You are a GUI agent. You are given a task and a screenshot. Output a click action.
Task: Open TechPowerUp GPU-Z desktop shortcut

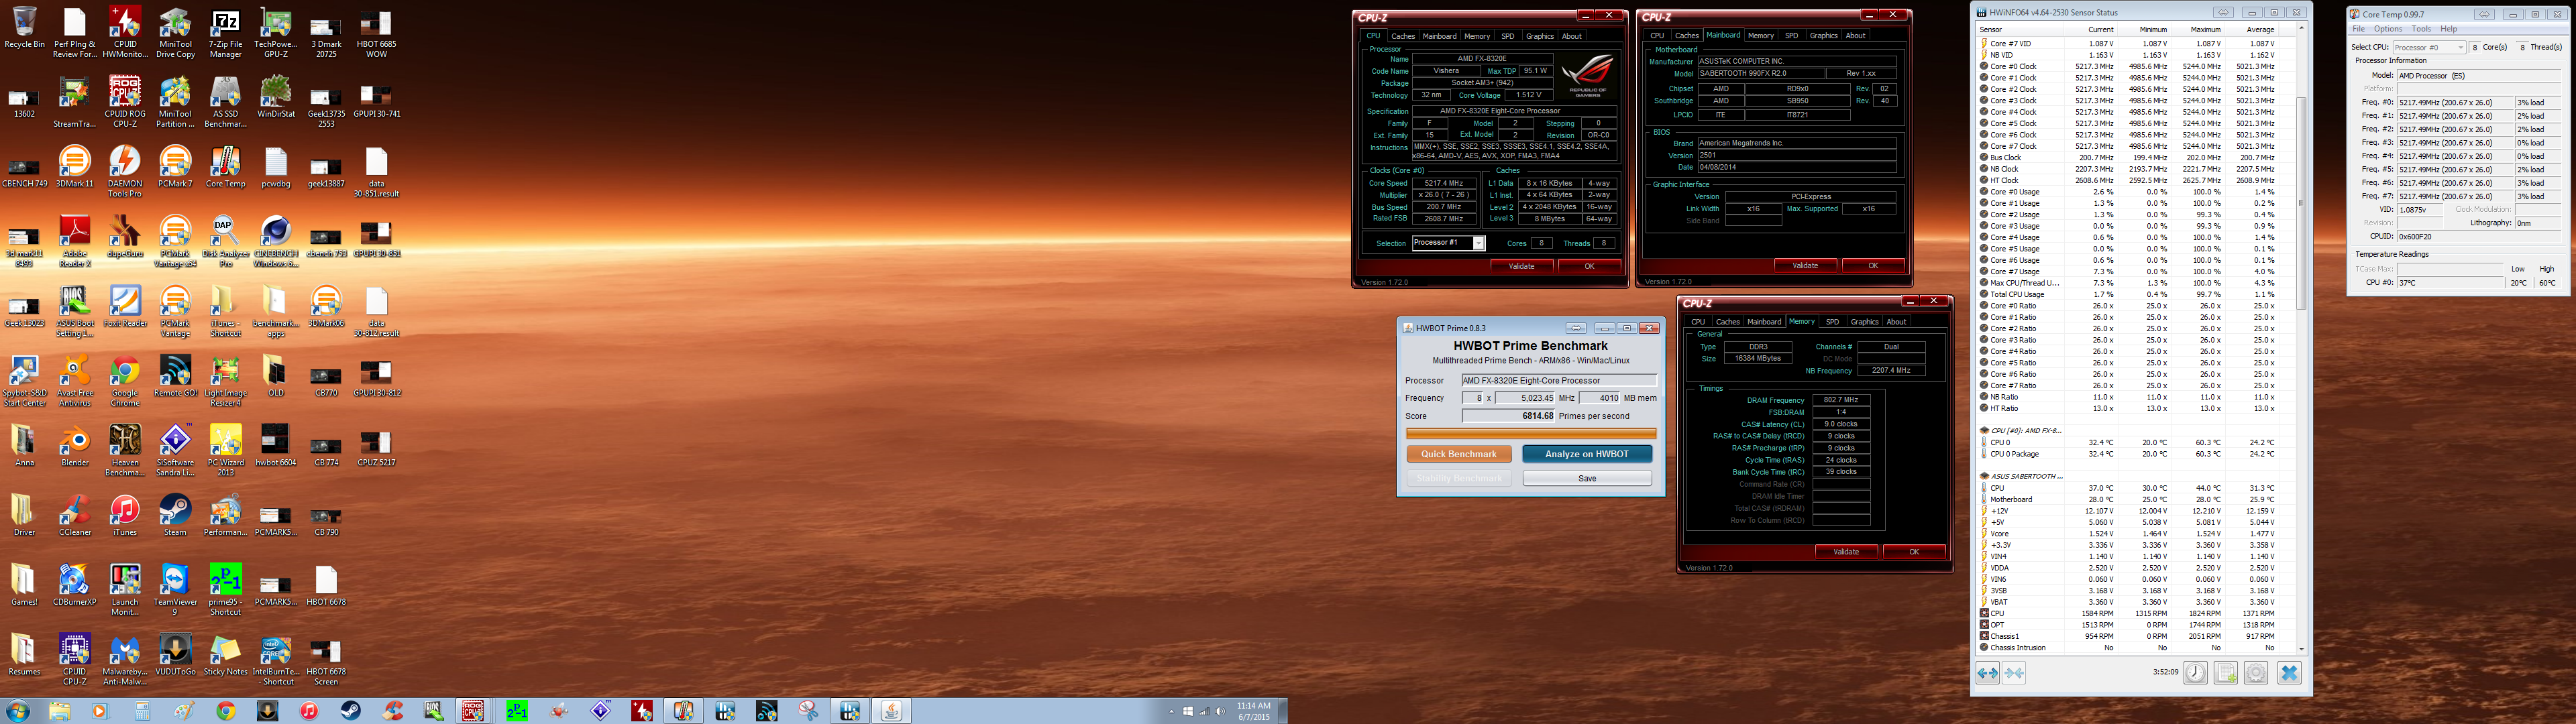point(275,32)
